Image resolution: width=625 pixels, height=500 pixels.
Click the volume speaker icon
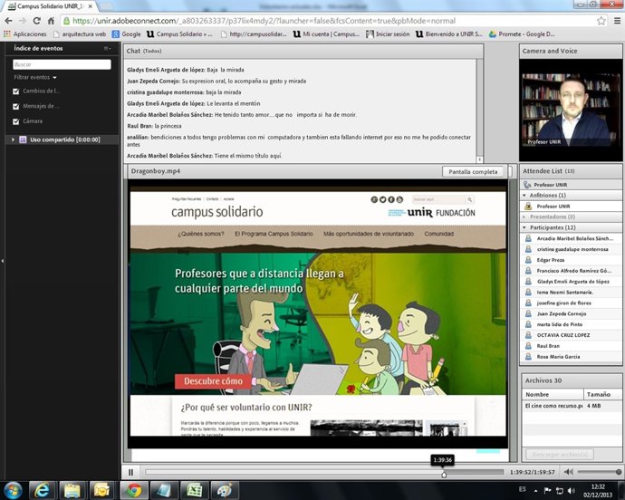tap(568, 472)
